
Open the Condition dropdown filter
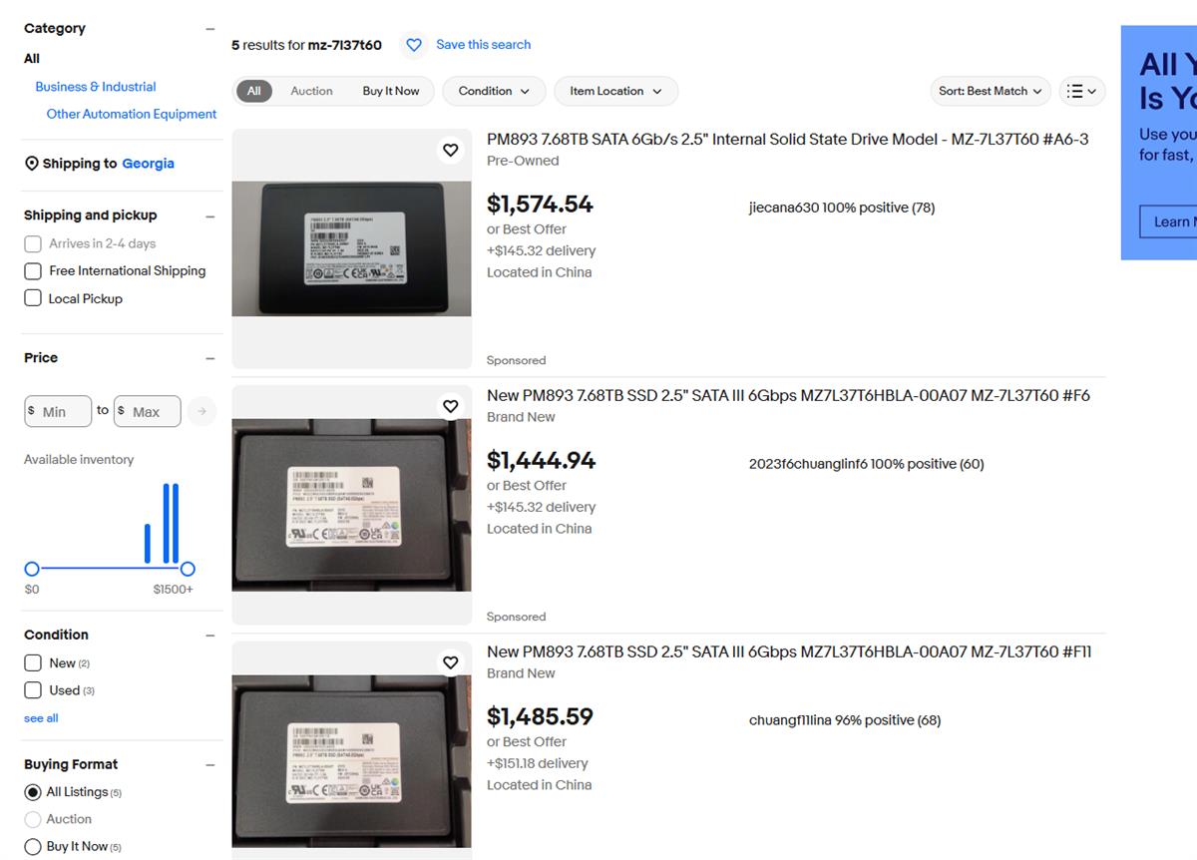point(494,91)
